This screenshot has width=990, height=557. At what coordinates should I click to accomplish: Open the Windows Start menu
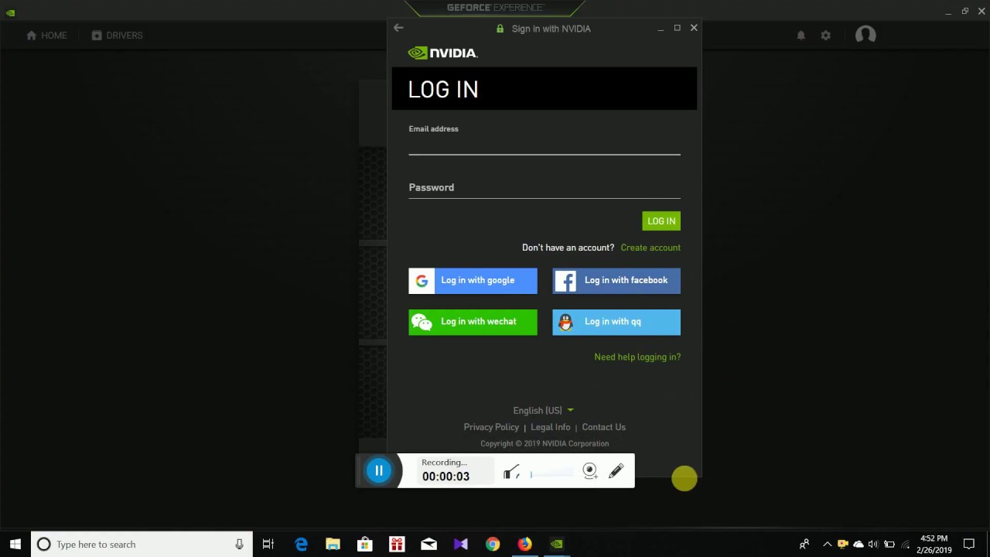[15, 545]
